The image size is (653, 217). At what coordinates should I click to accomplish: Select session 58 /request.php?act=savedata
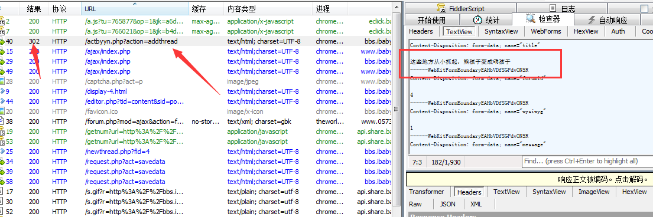196,182
